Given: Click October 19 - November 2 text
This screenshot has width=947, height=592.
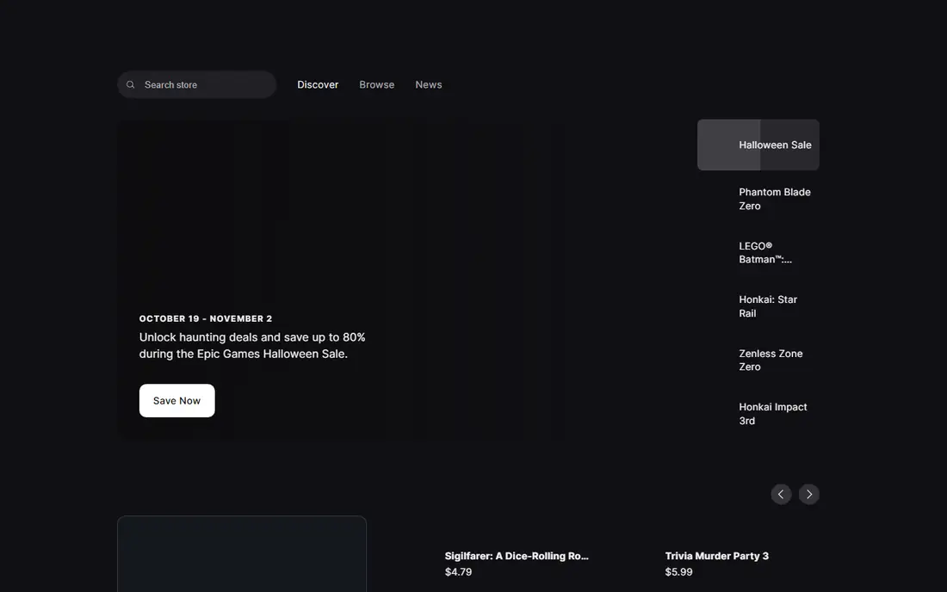Looking at the screenshot, I should click(206, 318).
